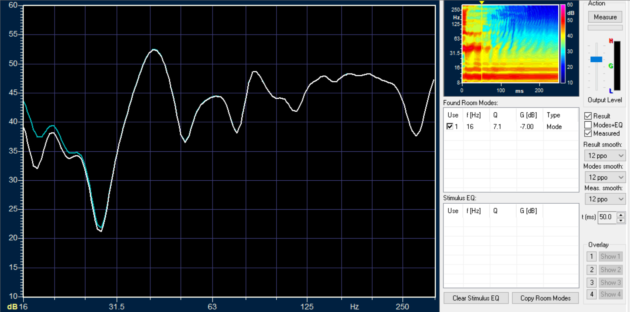Click the '63' frequency axis label on graph
The width and height of the screenshot is (630, 312).
click(212, 307)
